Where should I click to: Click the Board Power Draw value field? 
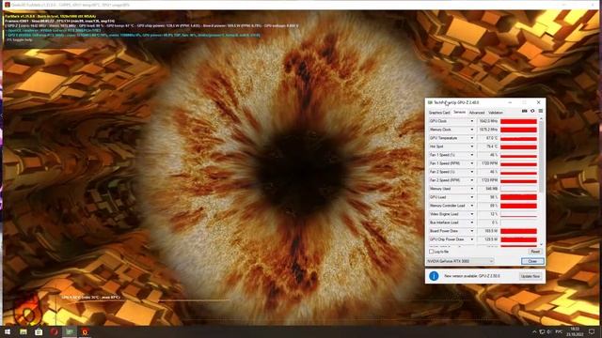(x=487, y=231)
